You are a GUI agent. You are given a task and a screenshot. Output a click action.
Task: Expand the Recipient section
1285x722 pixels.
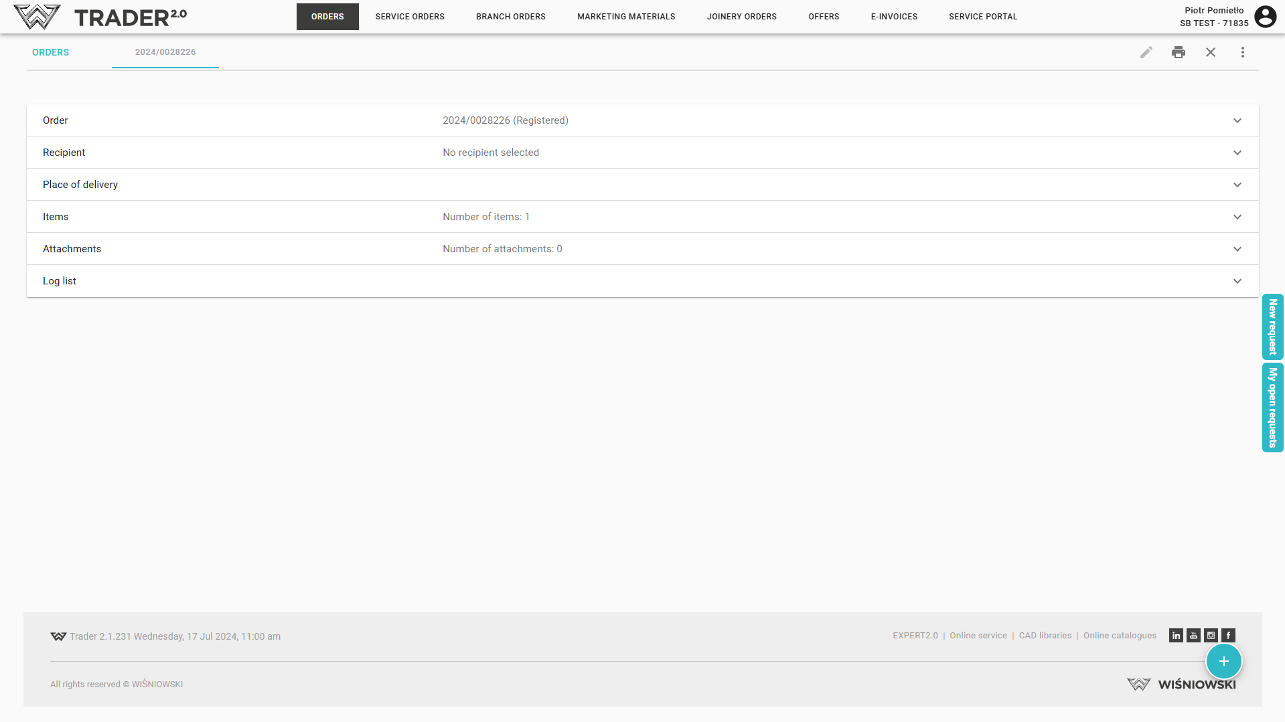(x=1237, y=153)
